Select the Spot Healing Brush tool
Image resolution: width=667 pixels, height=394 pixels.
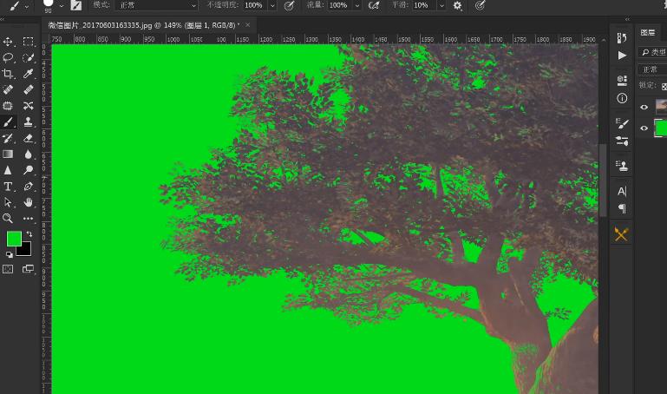click(8, 89)
